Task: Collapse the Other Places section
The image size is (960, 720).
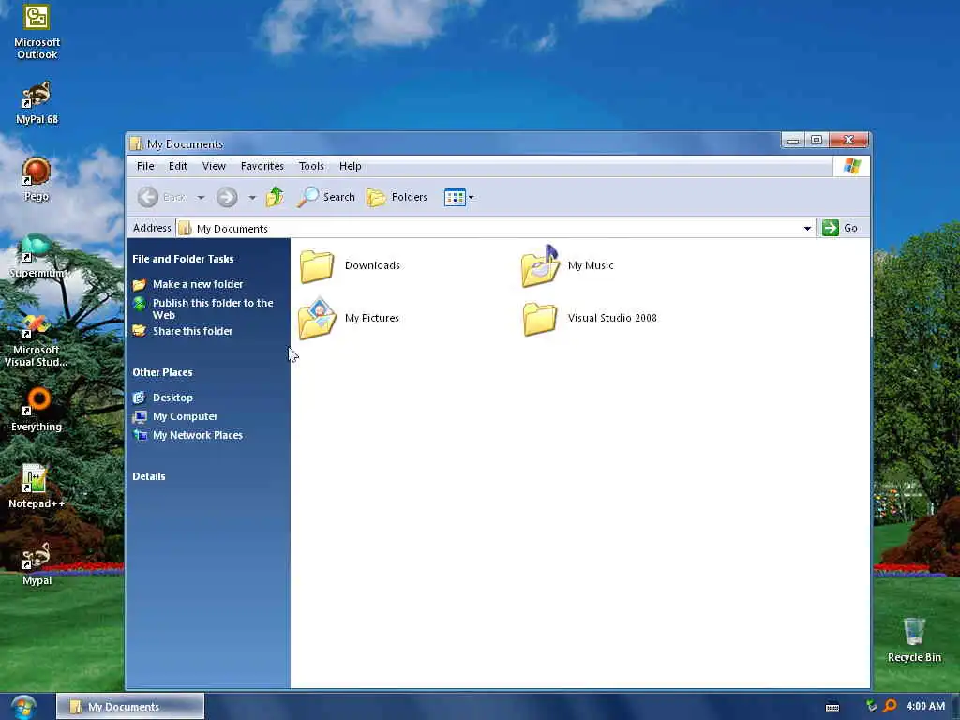Action: coord(162,372)
